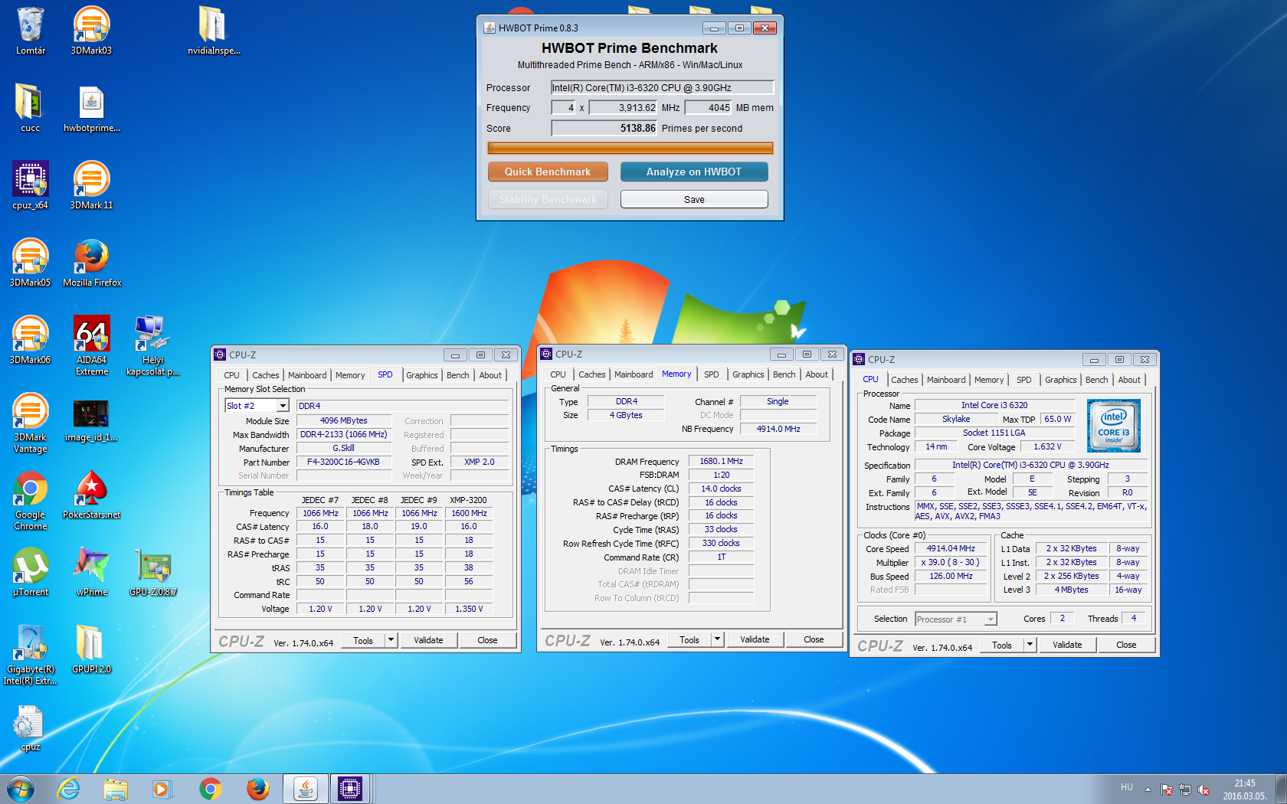
Task: Launch Internet Explorer from the taskbar
Action: click(69, 789)
